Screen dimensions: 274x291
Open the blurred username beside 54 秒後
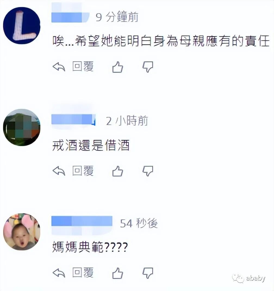click(82, 221)
